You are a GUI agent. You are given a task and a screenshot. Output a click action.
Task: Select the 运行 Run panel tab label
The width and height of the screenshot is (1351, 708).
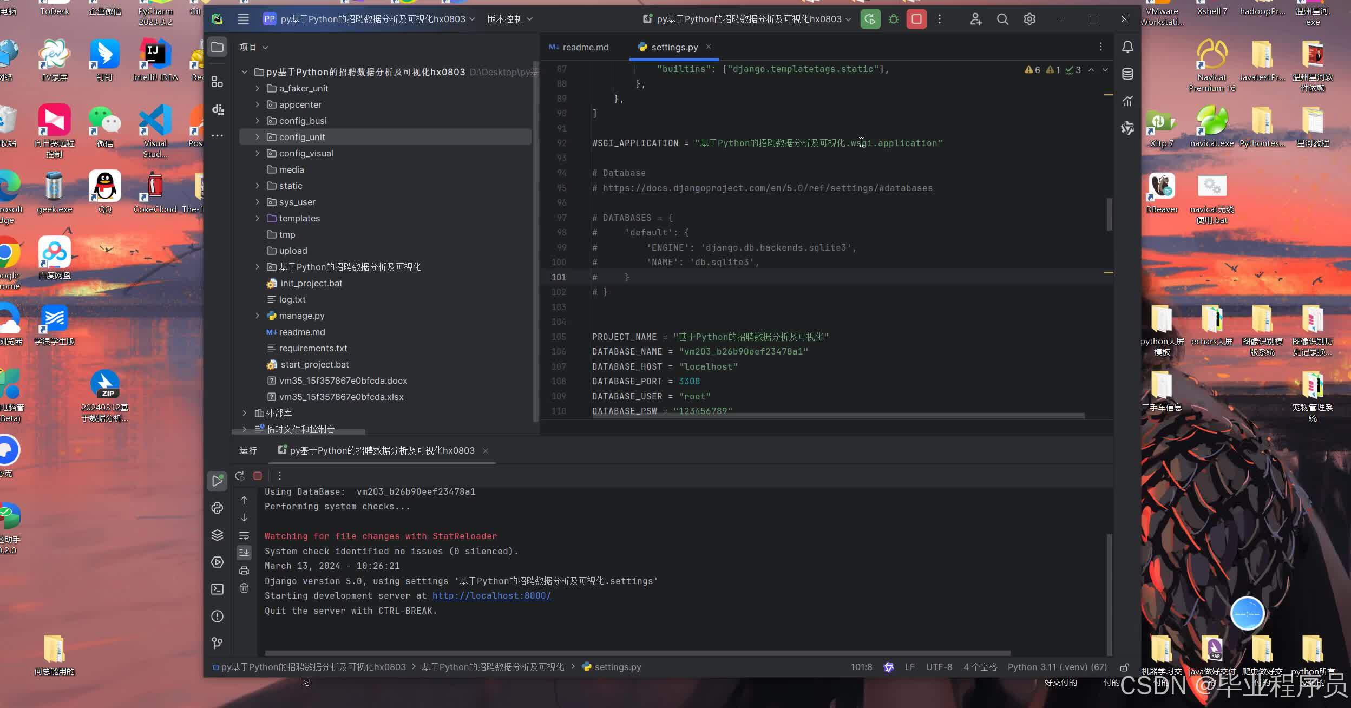pos(248,450)
